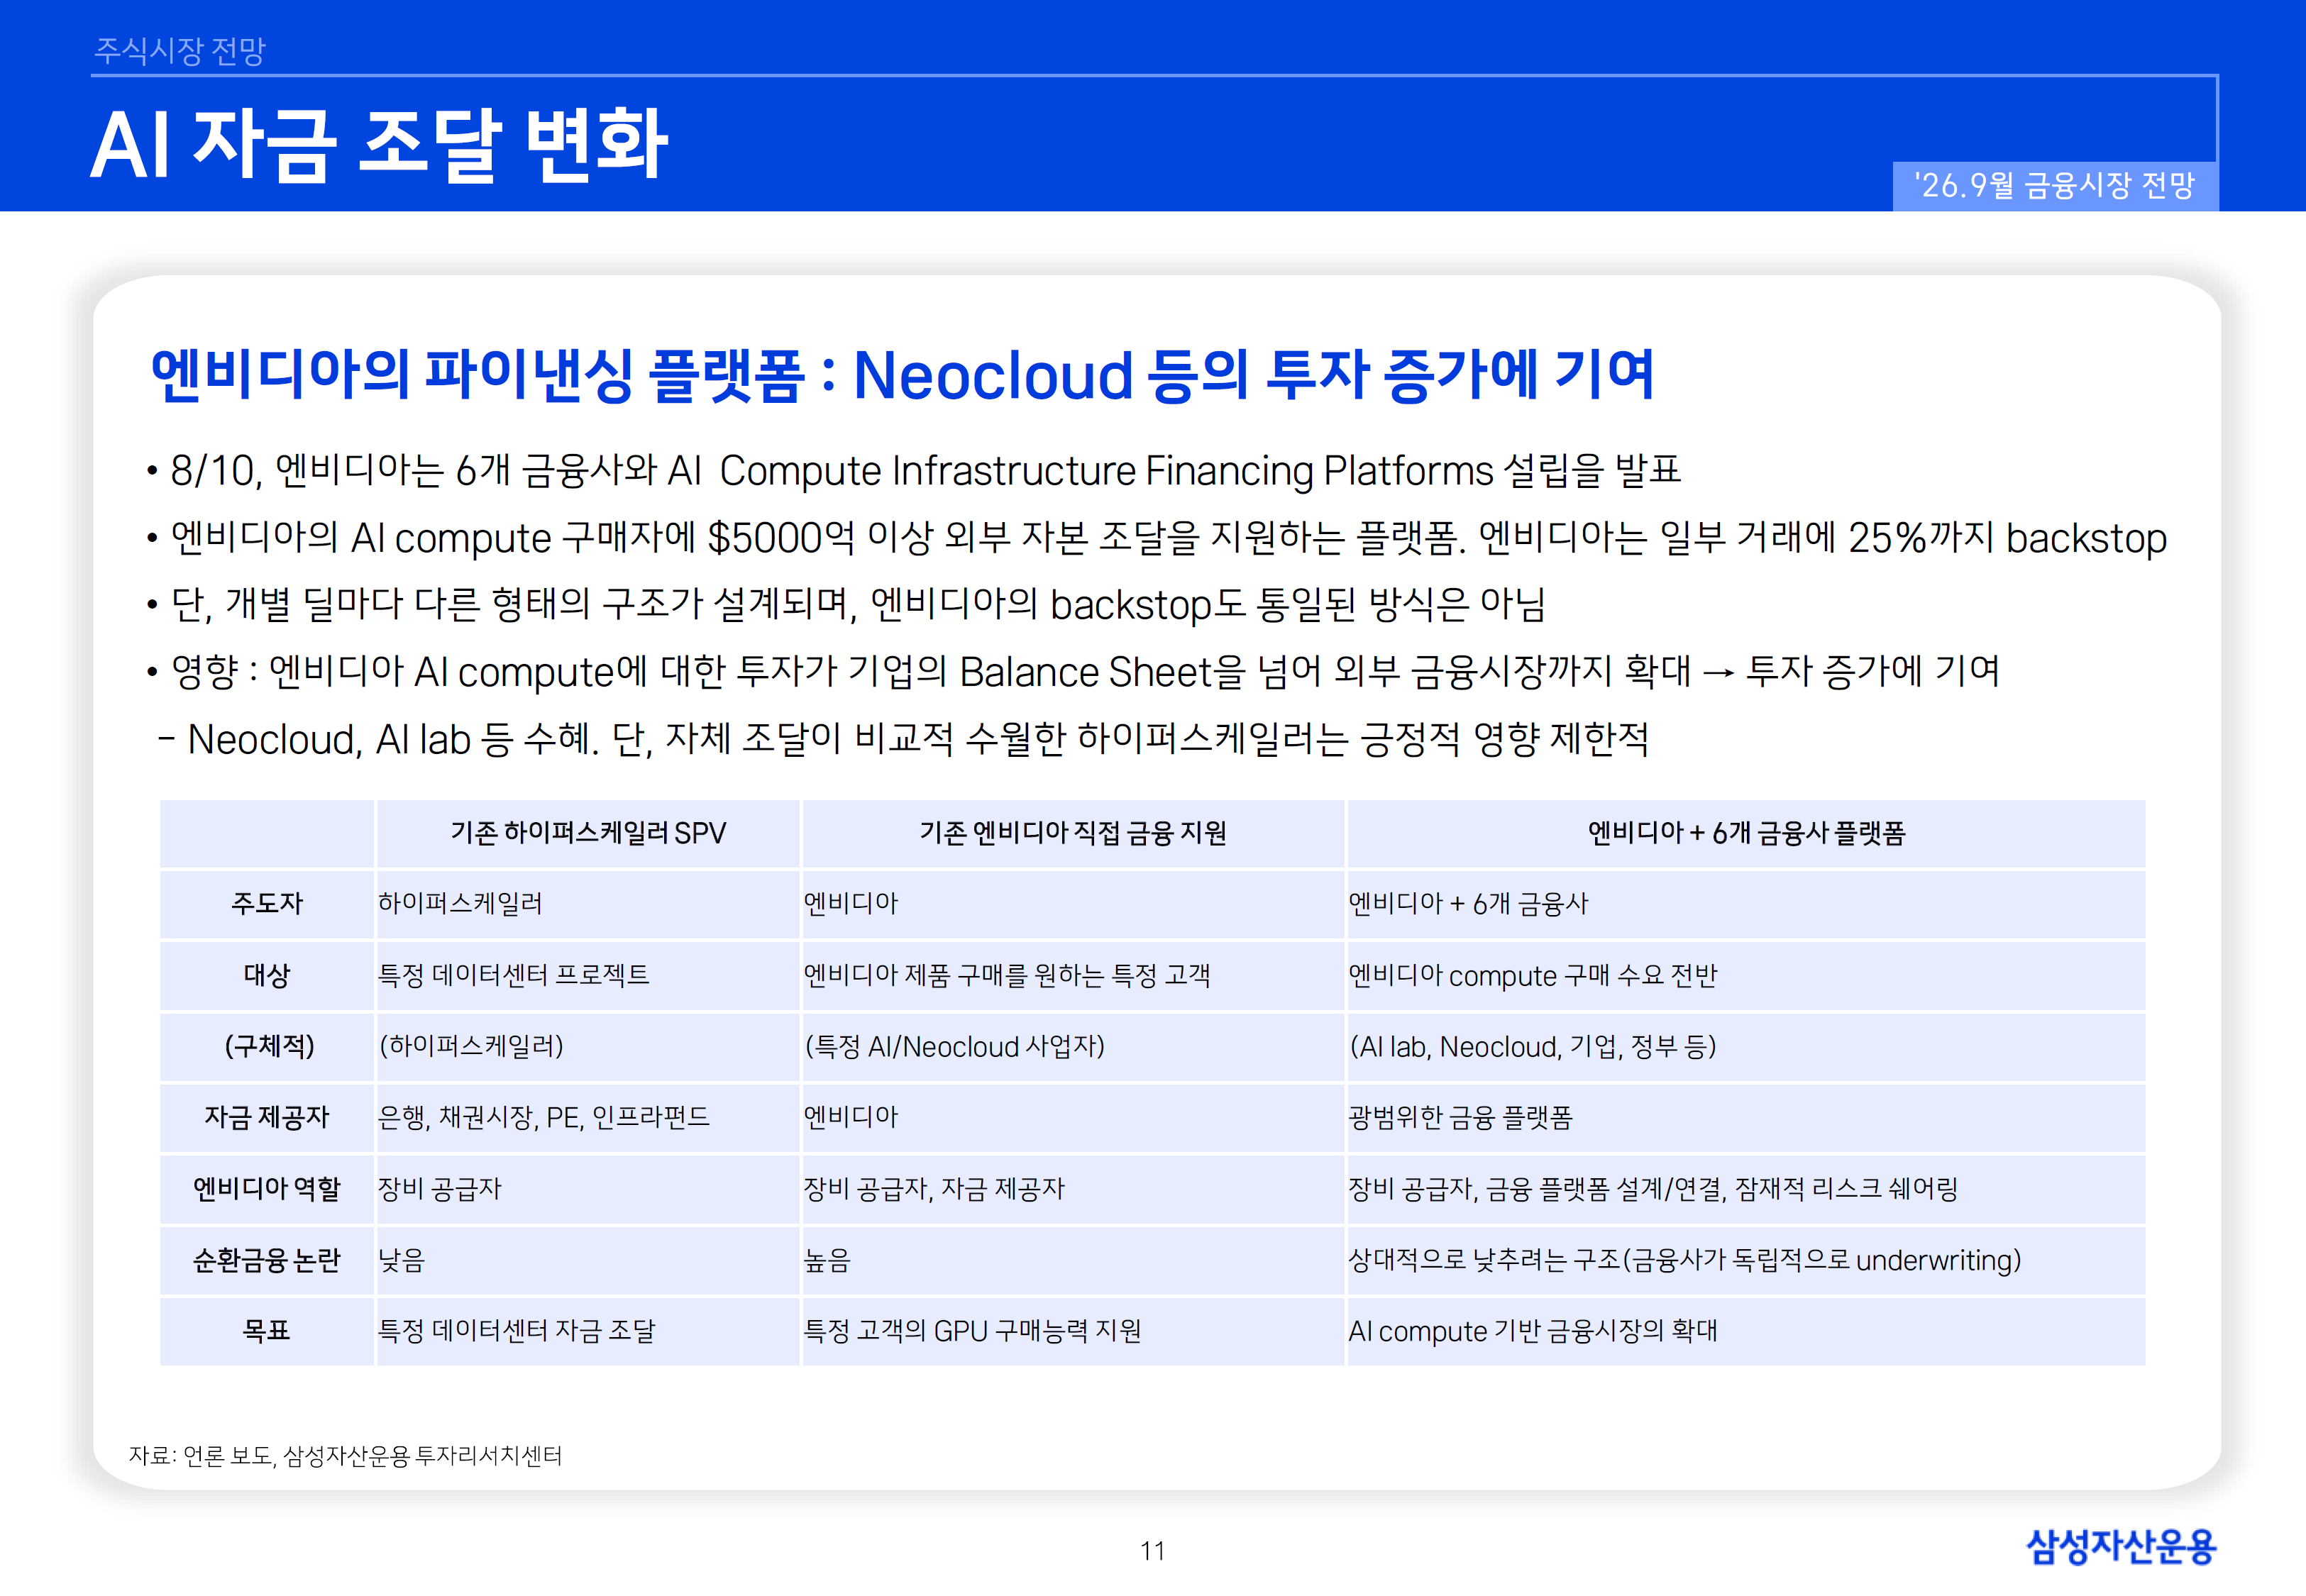Select the slide title 'AI 자금 조달 변화'
Screen dimensions: 2306x1596
click(379, 145)
